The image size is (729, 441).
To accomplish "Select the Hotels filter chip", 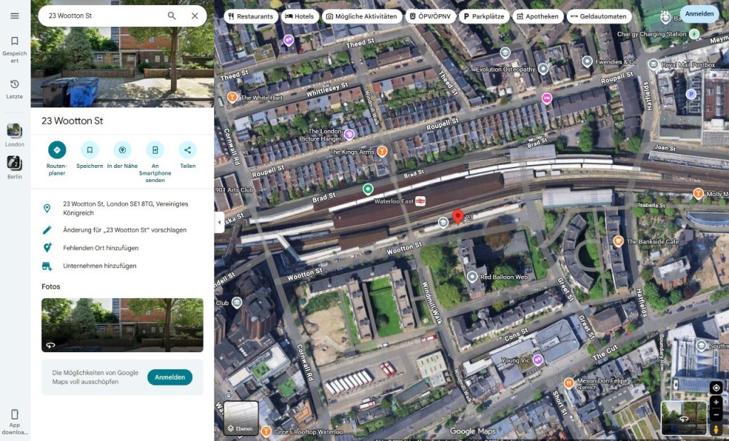I will [299, 16].
